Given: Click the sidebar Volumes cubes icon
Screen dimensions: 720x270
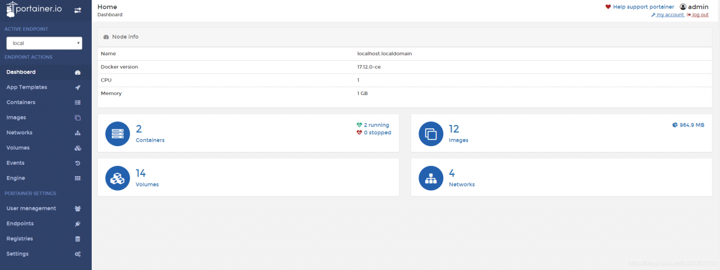Looking at the screenshot, I should pyautogui.click(x=78, y=148).
